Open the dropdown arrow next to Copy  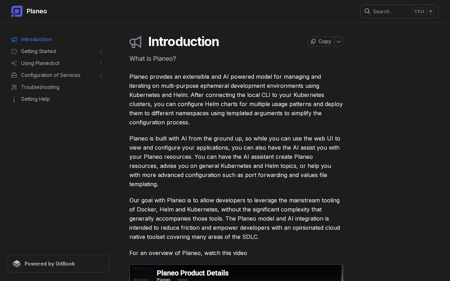339,41
